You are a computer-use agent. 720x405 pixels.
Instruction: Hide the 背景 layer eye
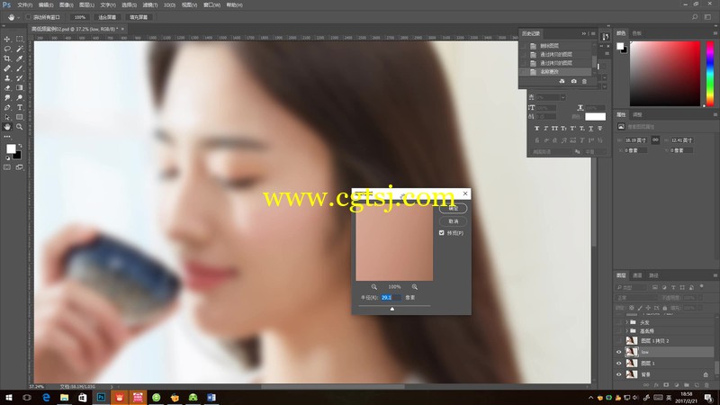point(618,374)
